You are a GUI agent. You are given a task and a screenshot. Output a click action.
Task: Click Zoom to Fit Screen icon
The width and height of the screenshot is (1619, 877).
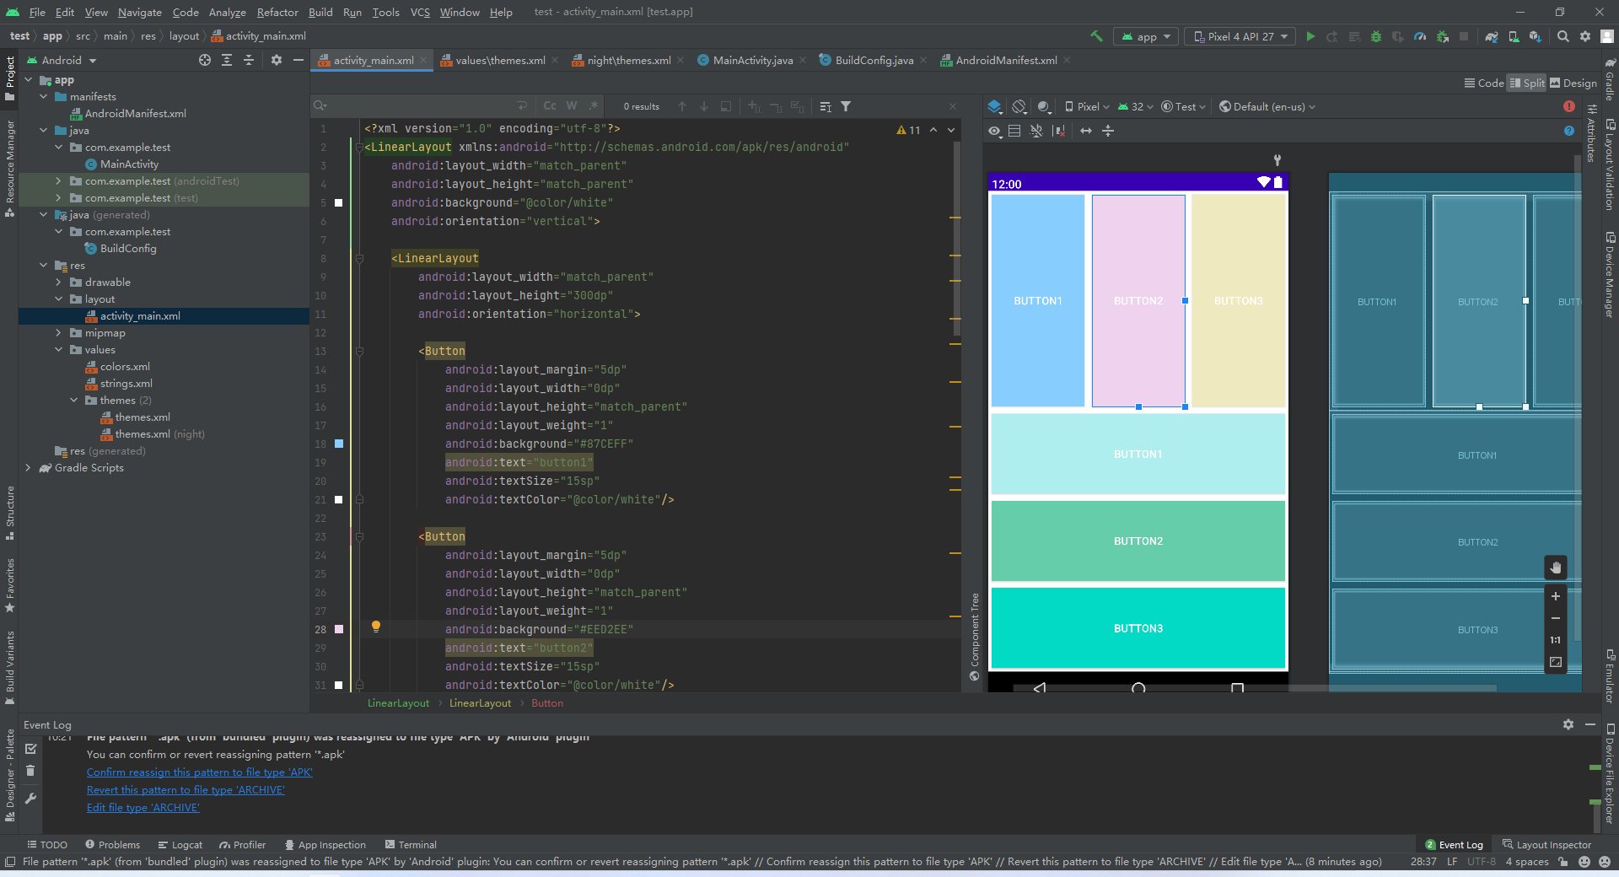click(1556, 662)
